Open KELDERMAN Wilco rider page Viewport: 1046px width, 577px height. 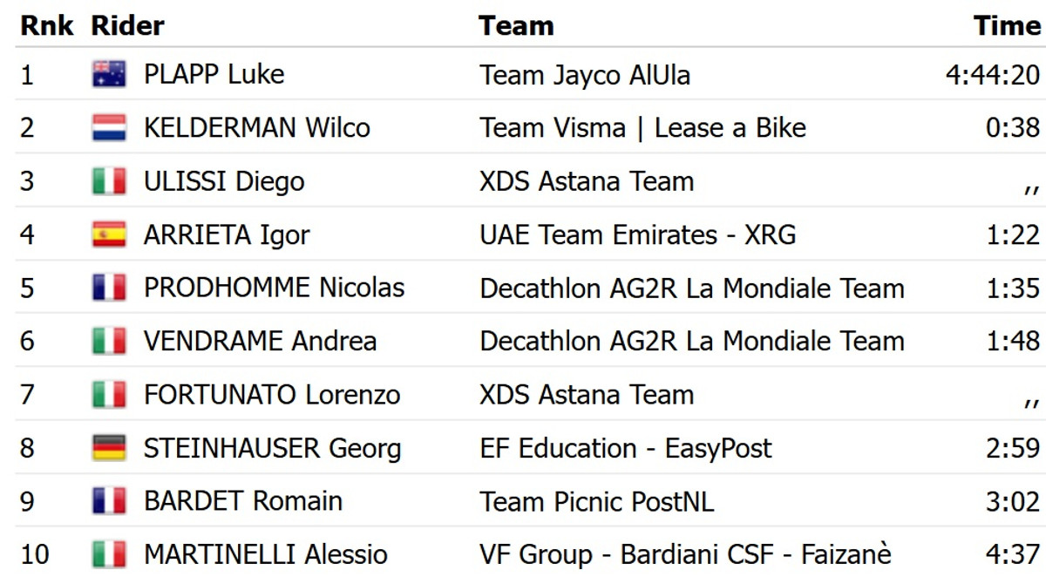(256, 128)
